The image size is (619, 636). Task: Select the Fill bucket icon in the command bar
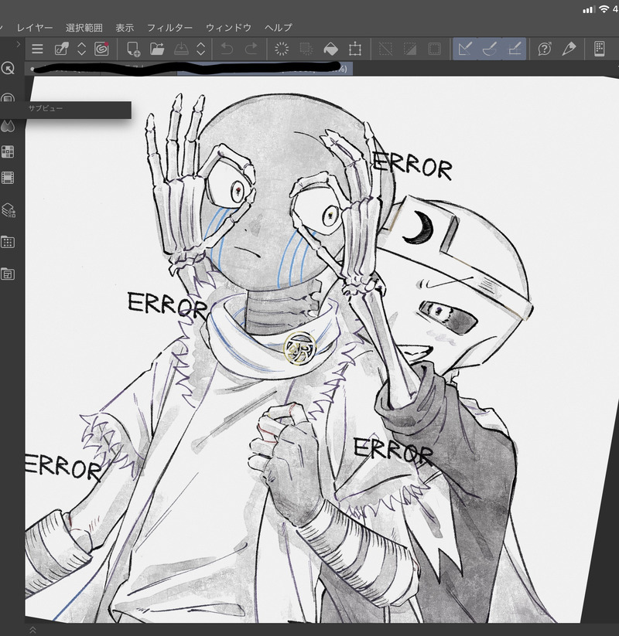coord(330,49)
